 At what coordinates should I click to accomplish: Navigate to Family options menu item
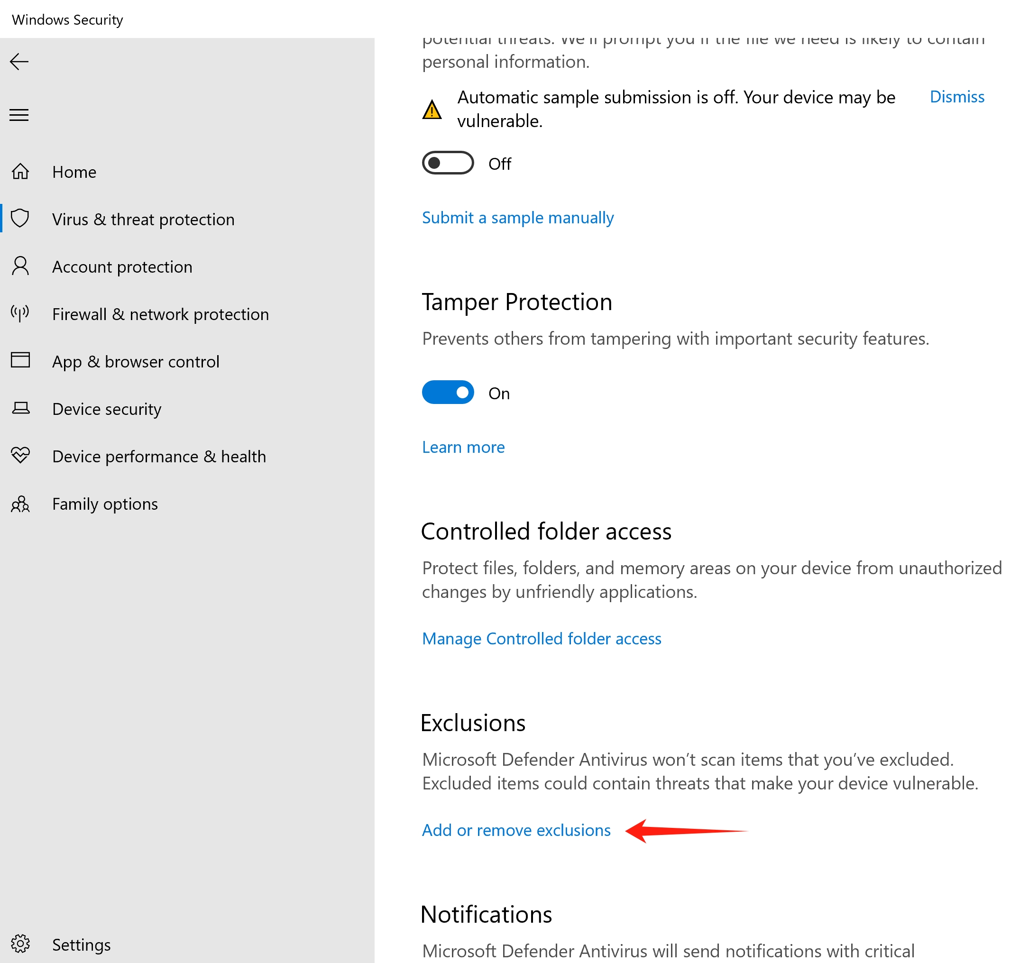106,503
